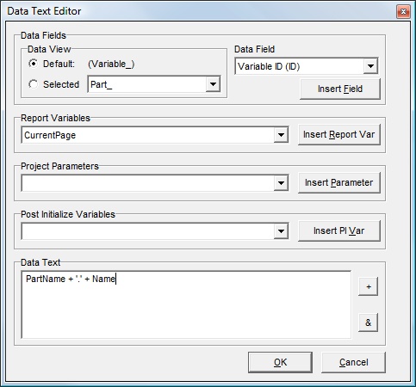Click the Part_ combo box text field
416x387 pixels.
146,84
